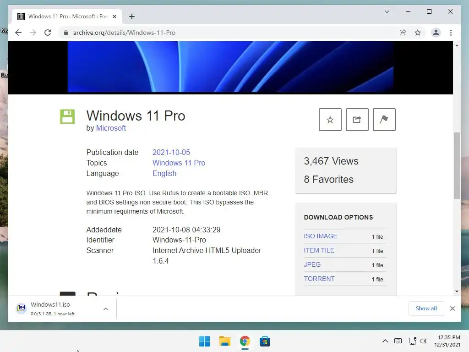This screenshot has height=352, width=469.
Task: Show hidden system tray icons
Action: pyautogui.click(x=385, y=341)
